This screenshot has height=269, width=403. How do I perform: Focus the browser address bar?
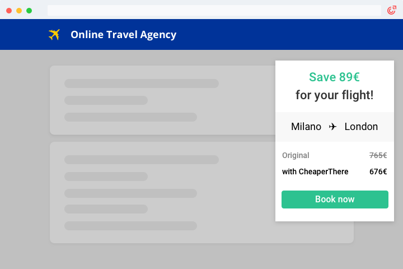(214, 10)
